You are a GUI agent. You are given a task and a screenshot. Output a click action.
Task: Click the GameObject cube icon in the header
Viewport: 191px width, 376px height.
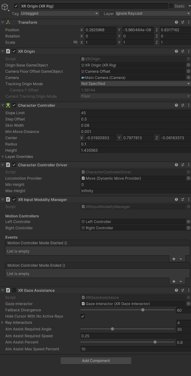5,6
